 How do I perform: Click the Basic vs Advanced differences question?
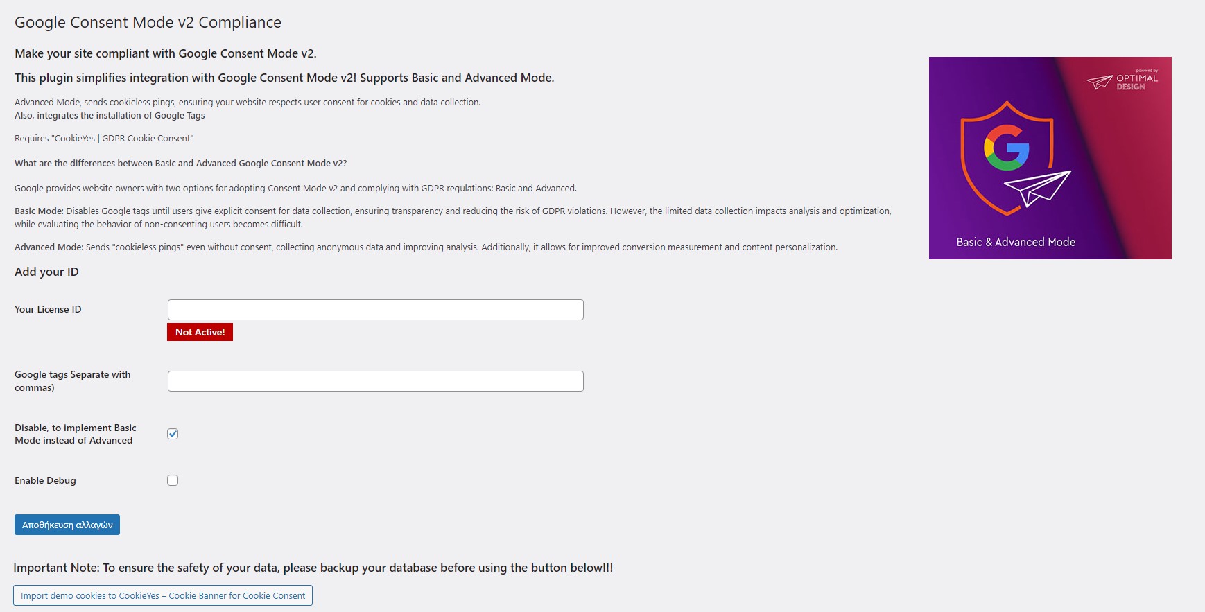180,164
